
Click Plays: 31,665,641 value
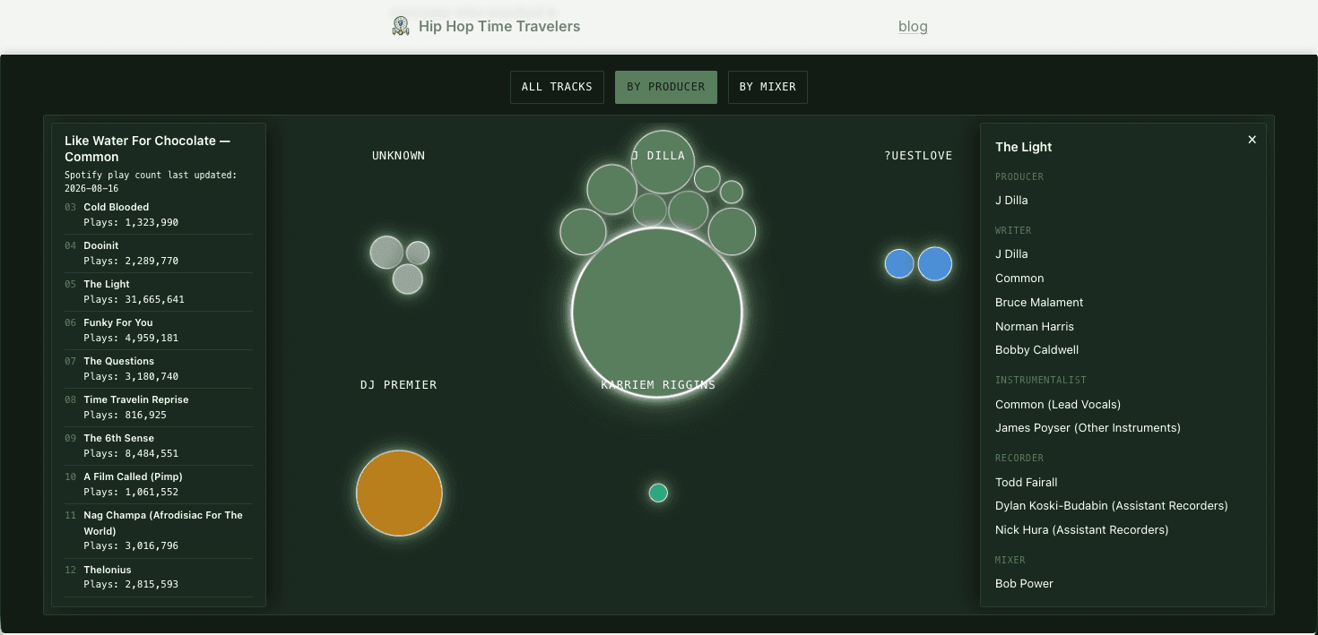coord(134,300)
